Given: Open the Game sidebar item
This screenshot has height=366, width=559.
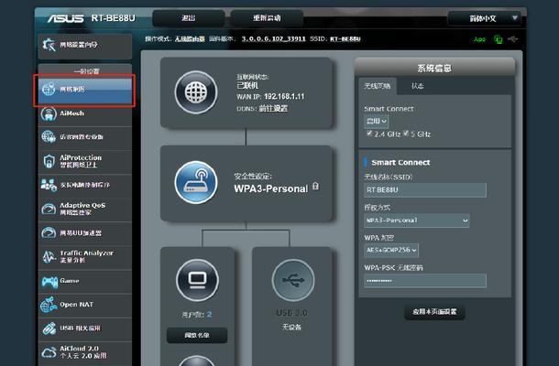Looking at the screenshot, I should pyautogui.click(x=85, y=281).
